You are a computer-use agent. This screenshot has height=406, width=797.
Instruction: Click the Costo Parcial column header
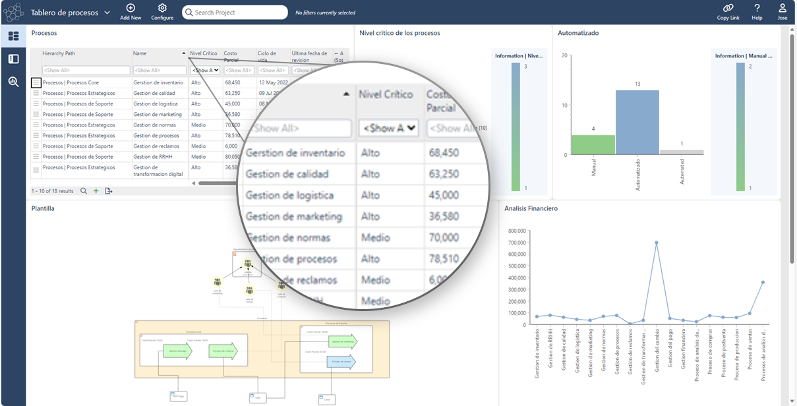231,56
